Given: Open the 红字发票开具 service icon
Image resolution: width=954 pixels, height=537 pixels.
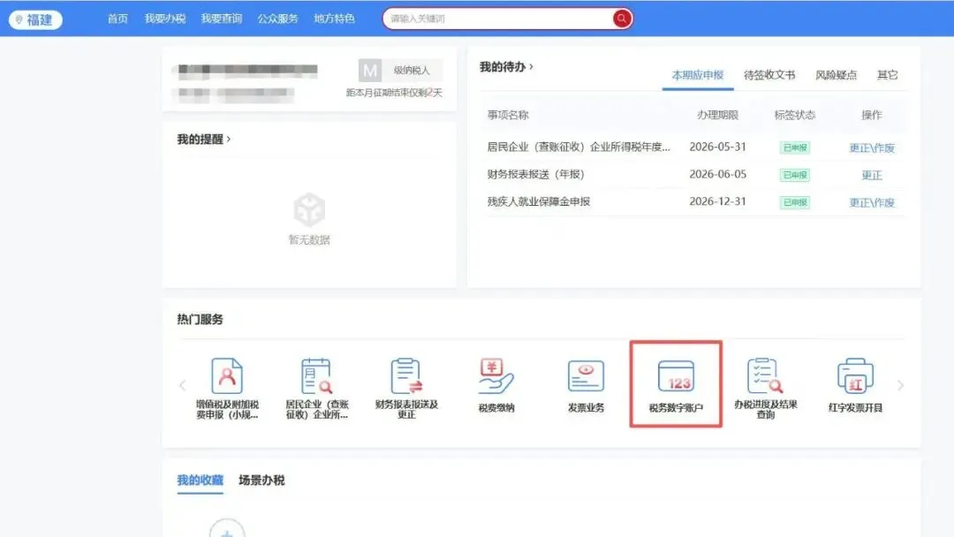Looking at the screenshot, I should pyautogui.click(x=855, y=386).
